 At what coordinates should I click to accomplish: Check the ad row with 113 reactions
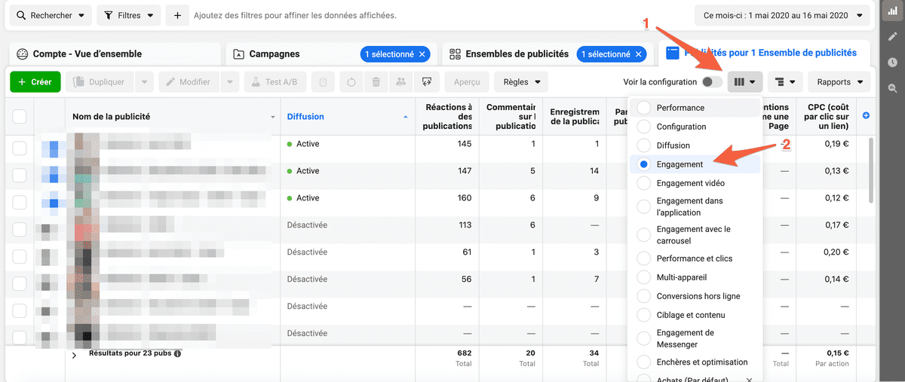click(20, 229)
